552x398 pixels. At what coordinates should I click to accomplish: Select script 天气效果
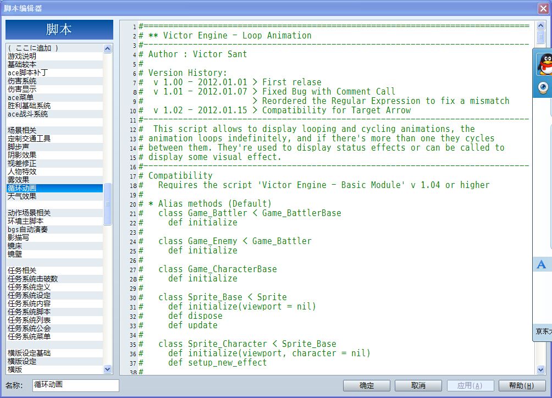[55, 196]
